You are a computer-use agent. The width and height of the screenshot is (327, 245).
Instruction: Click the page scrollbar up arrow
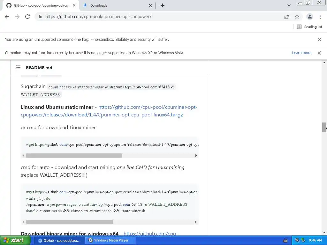tap(324, 63)
